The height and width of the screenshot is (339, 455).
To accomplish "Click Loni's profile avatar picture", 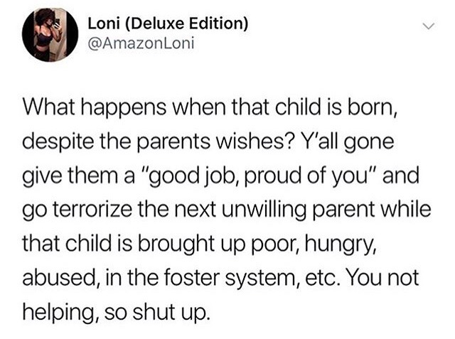I will [50, 34].
